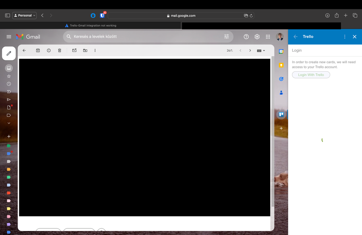Show Safari downloads
Image resolution: width=362 pixels, height=235 pixels.
[x=327, y=16]
